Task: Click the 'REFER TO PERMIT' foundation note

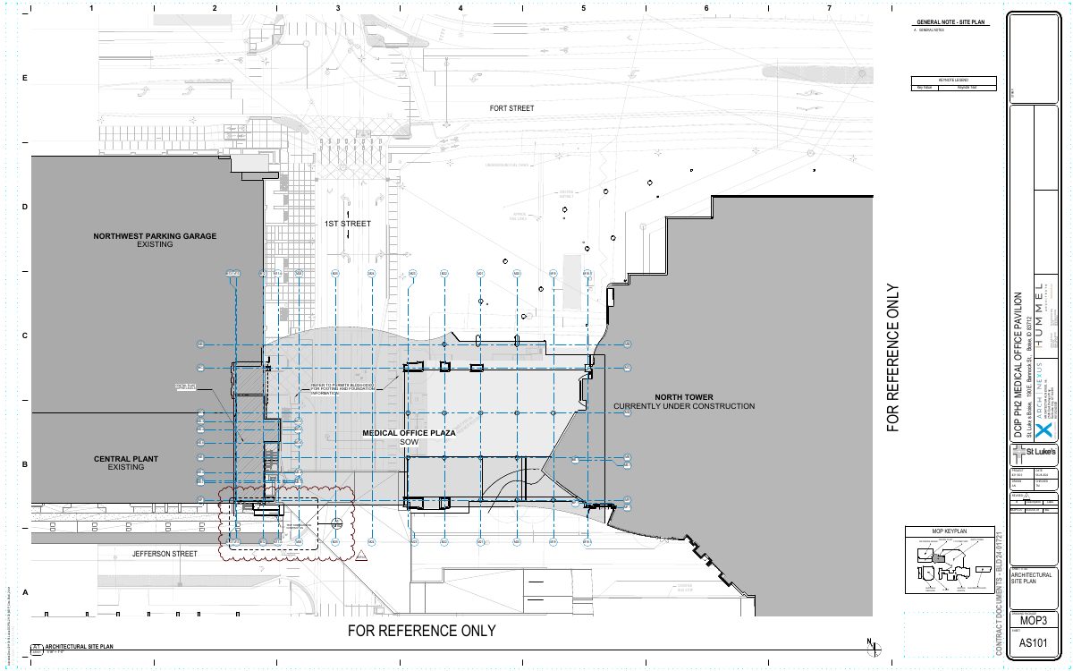Action: coord(342,389)
